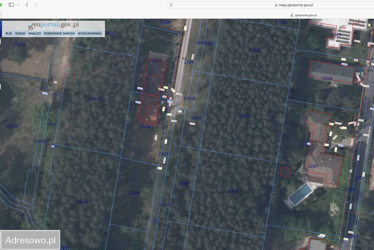Viewport: 374px width, 250px height.
Task: Open the ANALIZY menu
Action: (35, 34)
